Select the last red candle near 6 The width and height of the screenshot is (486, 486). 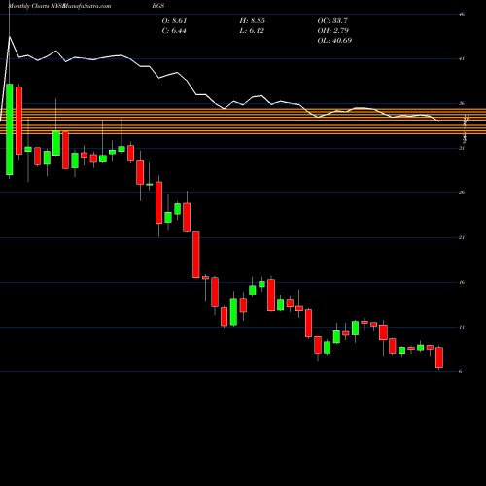[439, 358]
